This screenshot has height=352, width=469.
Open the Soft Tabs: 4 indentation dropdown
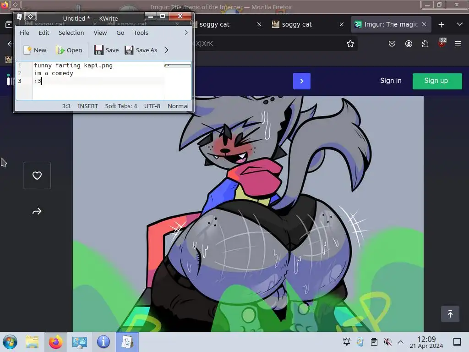(121, 106)
